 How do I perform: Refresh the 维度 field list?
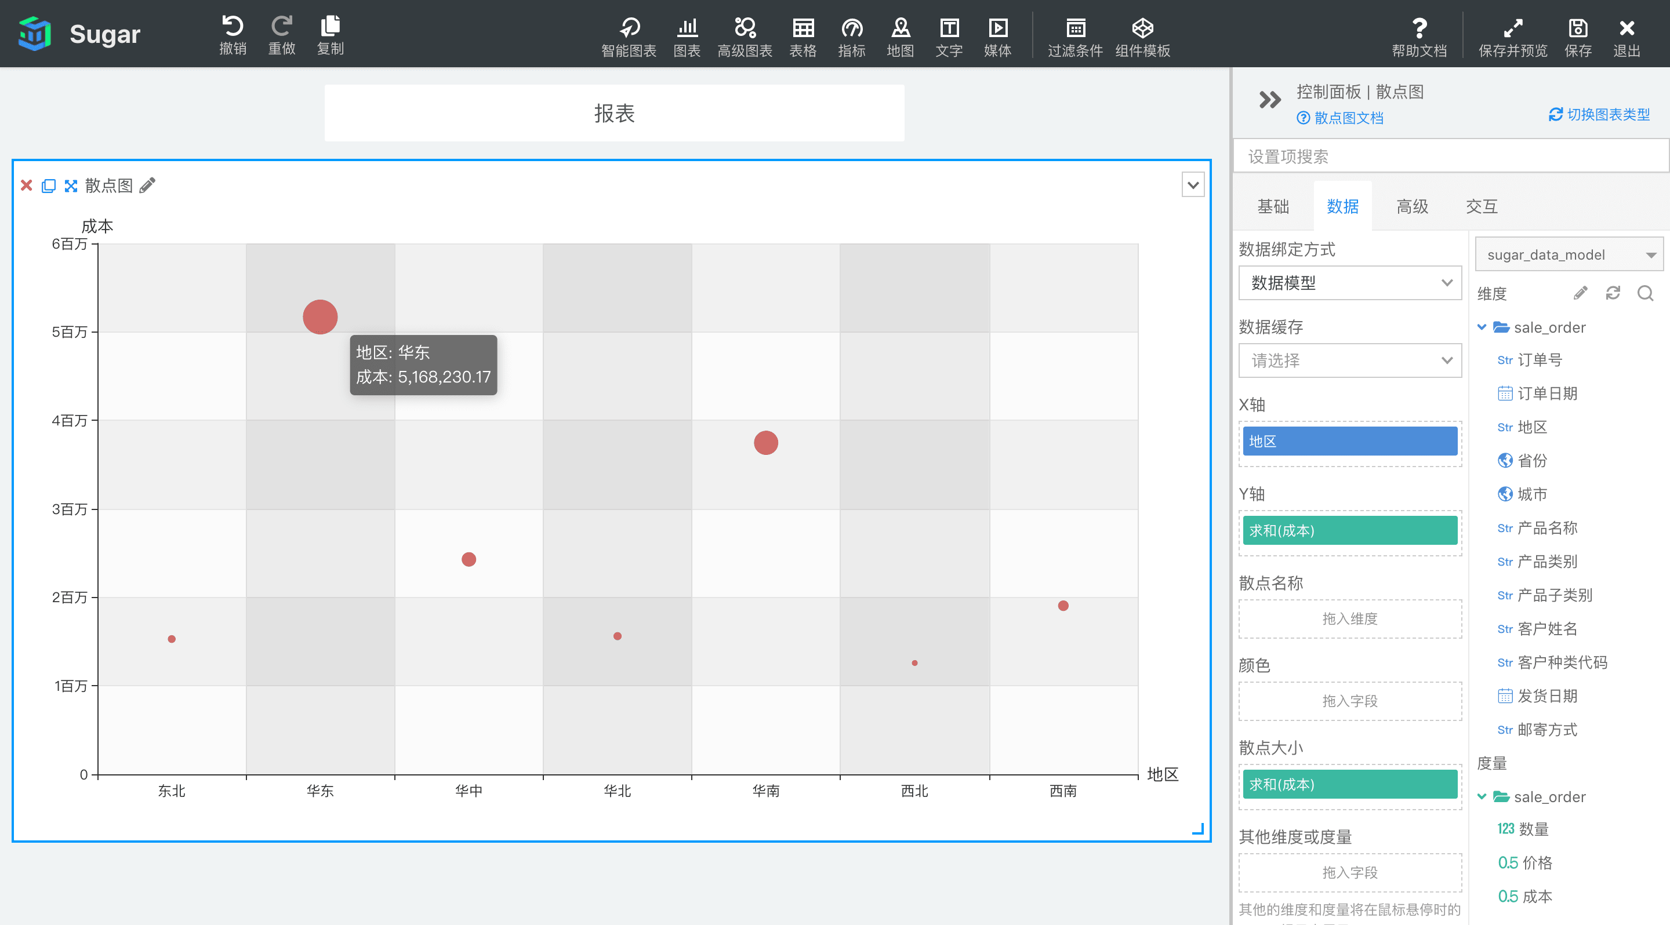(x=1613, y=293)
